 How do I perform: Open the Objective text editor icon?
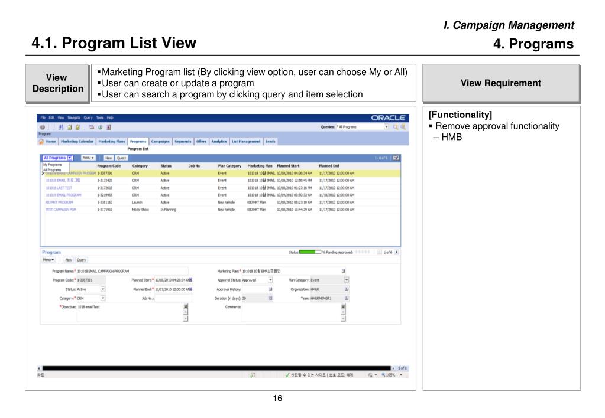186,306
